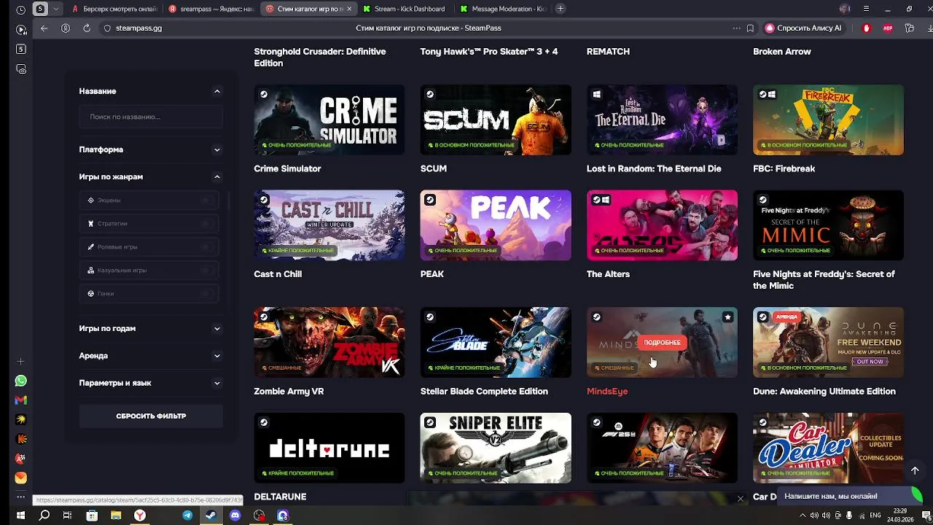Image resolution: width=933 pixels, height=525 pixels.
Task: Open Telegram from the Windows taskbar
Action: (187, 516)
